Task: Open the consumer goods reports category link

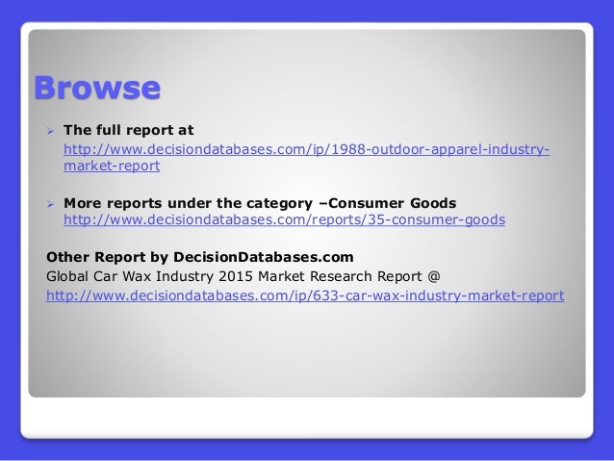Action: click(x=284, y=219)
